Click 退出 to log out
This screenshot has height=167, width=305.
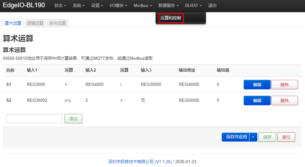coord(212,5)
